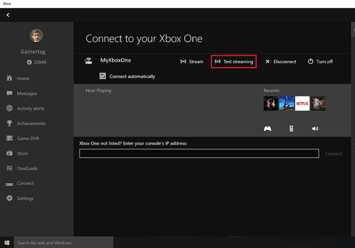The height and width of the screenshot is (248, 355).
Task: Click the Settings gear icon
Action: point(9,198)
